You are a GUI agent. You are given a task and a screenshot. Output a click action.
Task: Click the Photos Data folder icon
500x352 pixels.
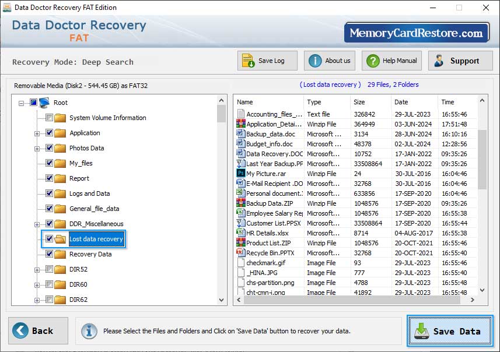click(x=60, y=148)
